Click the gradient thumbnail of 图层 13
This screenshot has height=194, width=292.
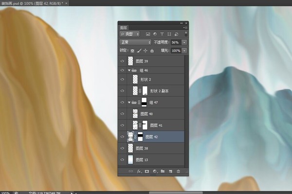pos(130,159)
